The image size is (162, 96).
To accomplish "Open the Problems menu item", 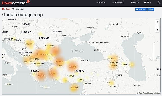I will [x=101, y=2].
